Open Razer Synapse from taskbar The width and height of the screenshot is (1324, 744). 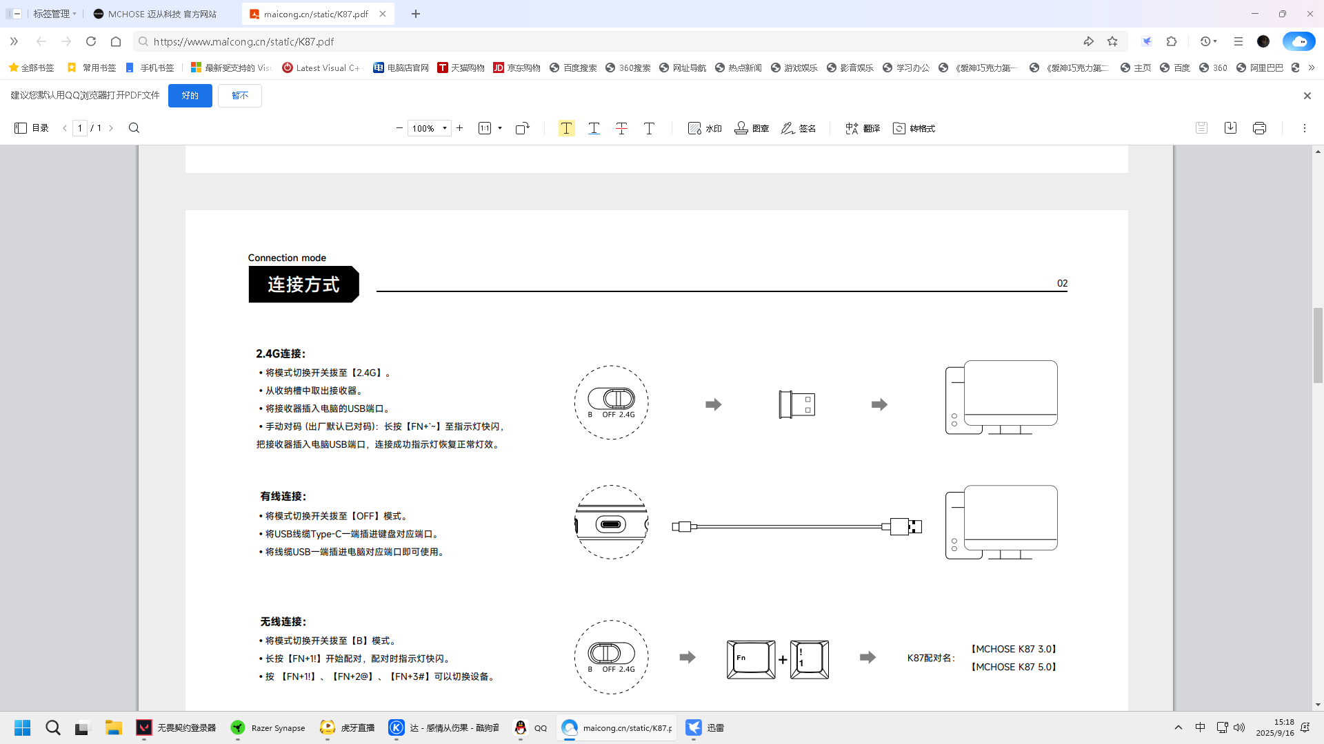[268, 727]
